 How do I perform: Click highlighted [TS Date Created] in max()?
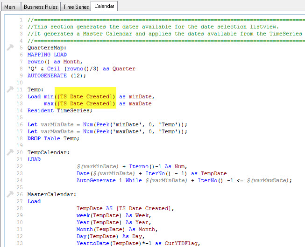pyautogui.click(x=85, y=103)
